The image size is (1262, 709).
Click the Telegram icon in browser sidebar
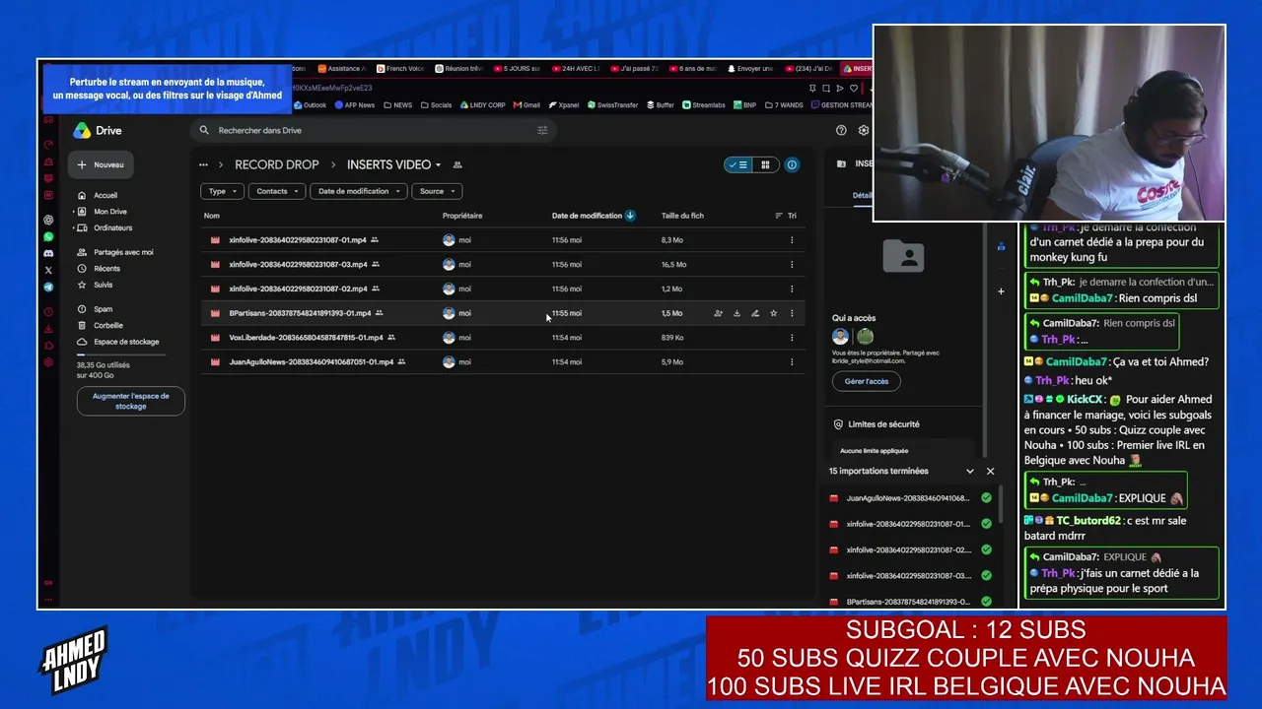click(x=48, y=287)
